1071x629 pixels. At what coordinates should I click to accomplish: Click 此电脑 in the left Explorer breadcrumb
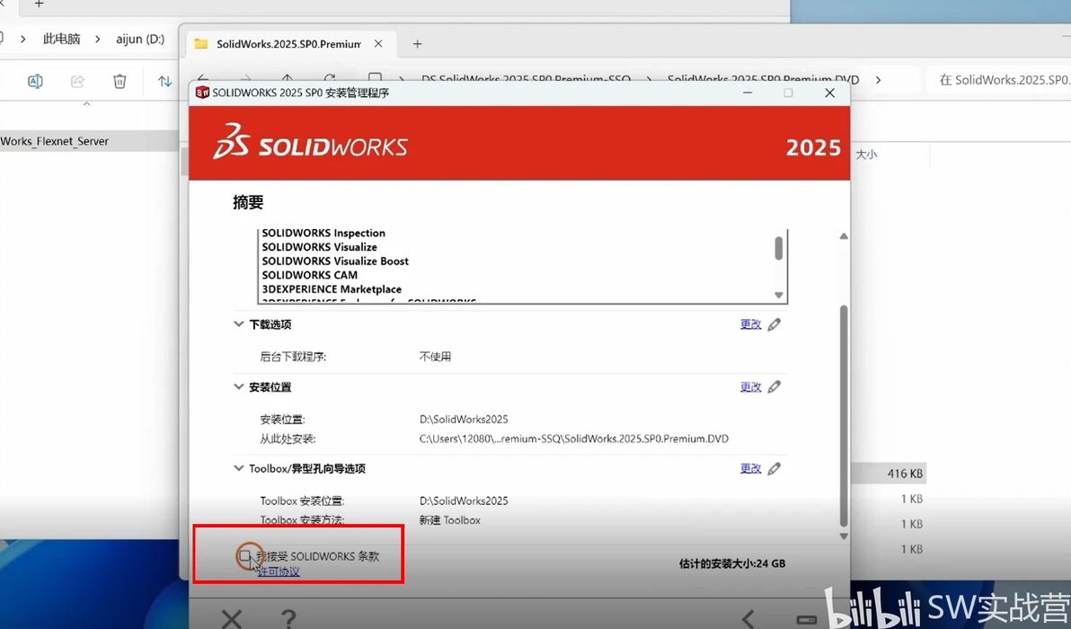click(x=61, y=39)
